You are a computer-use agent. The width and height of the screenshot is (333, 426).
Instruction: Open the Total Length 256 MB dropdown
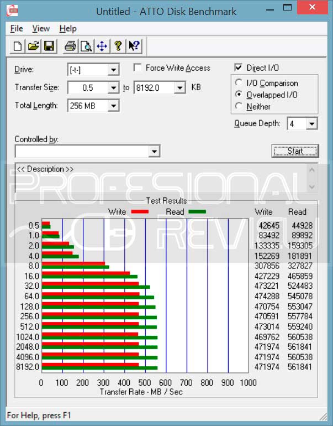[113, 106]
